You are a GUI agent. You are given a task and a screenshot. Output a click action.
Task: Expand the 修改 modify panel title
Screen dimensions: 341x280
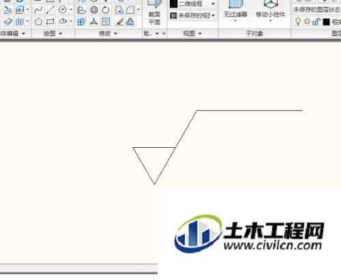108,33
